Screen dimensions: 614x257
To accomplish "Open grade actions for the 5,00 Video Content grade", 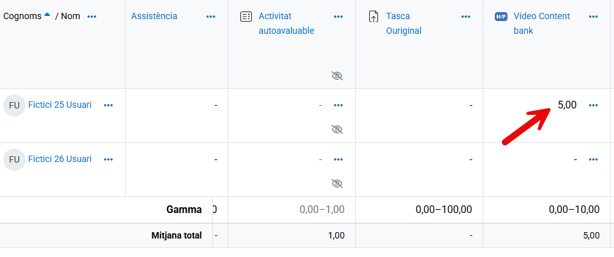I will point(594,105).
